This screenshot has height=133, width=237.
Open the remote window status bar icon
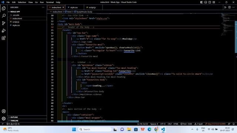(3, 124)
